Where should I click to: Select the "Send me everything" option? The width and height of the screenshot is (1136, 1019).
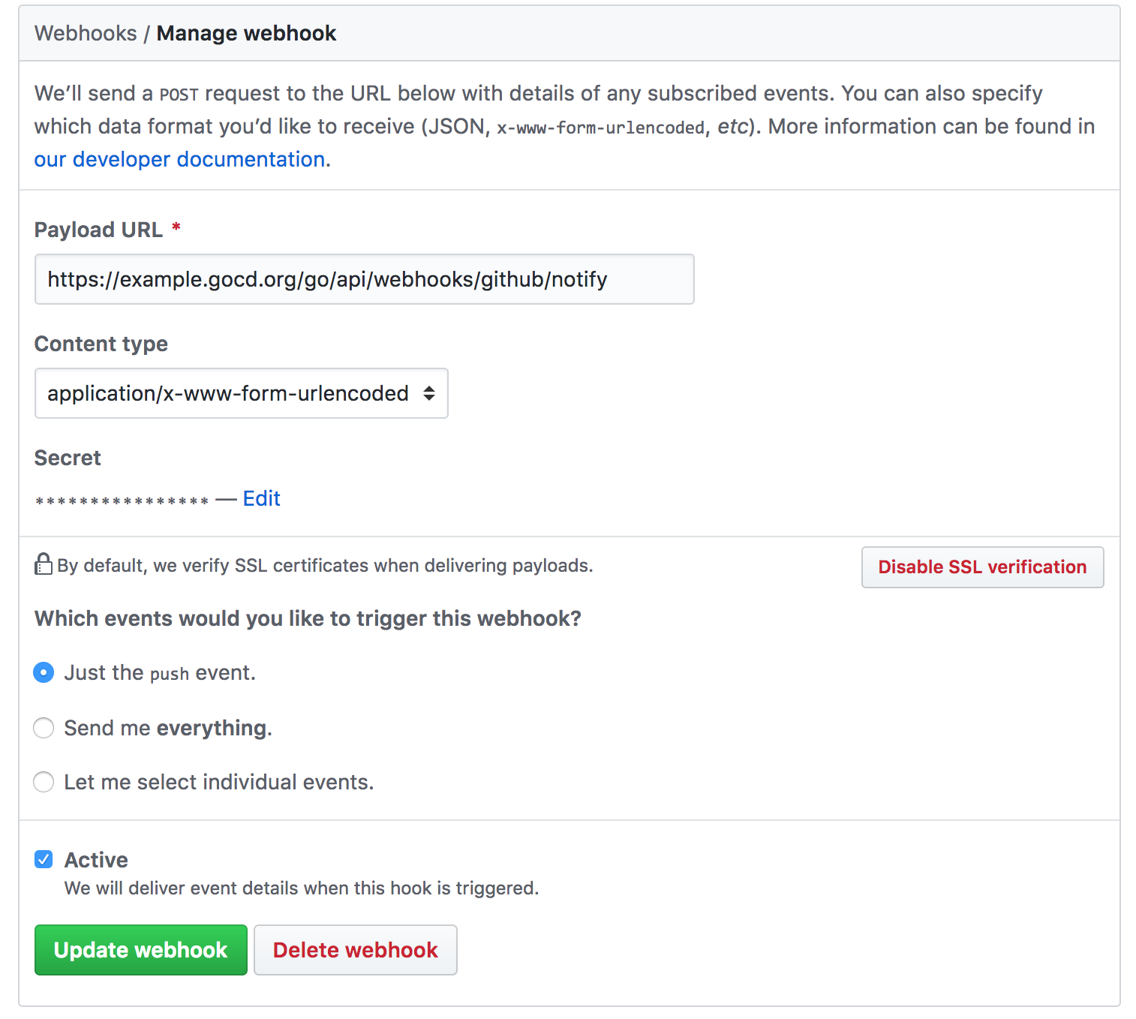[44, 728]
